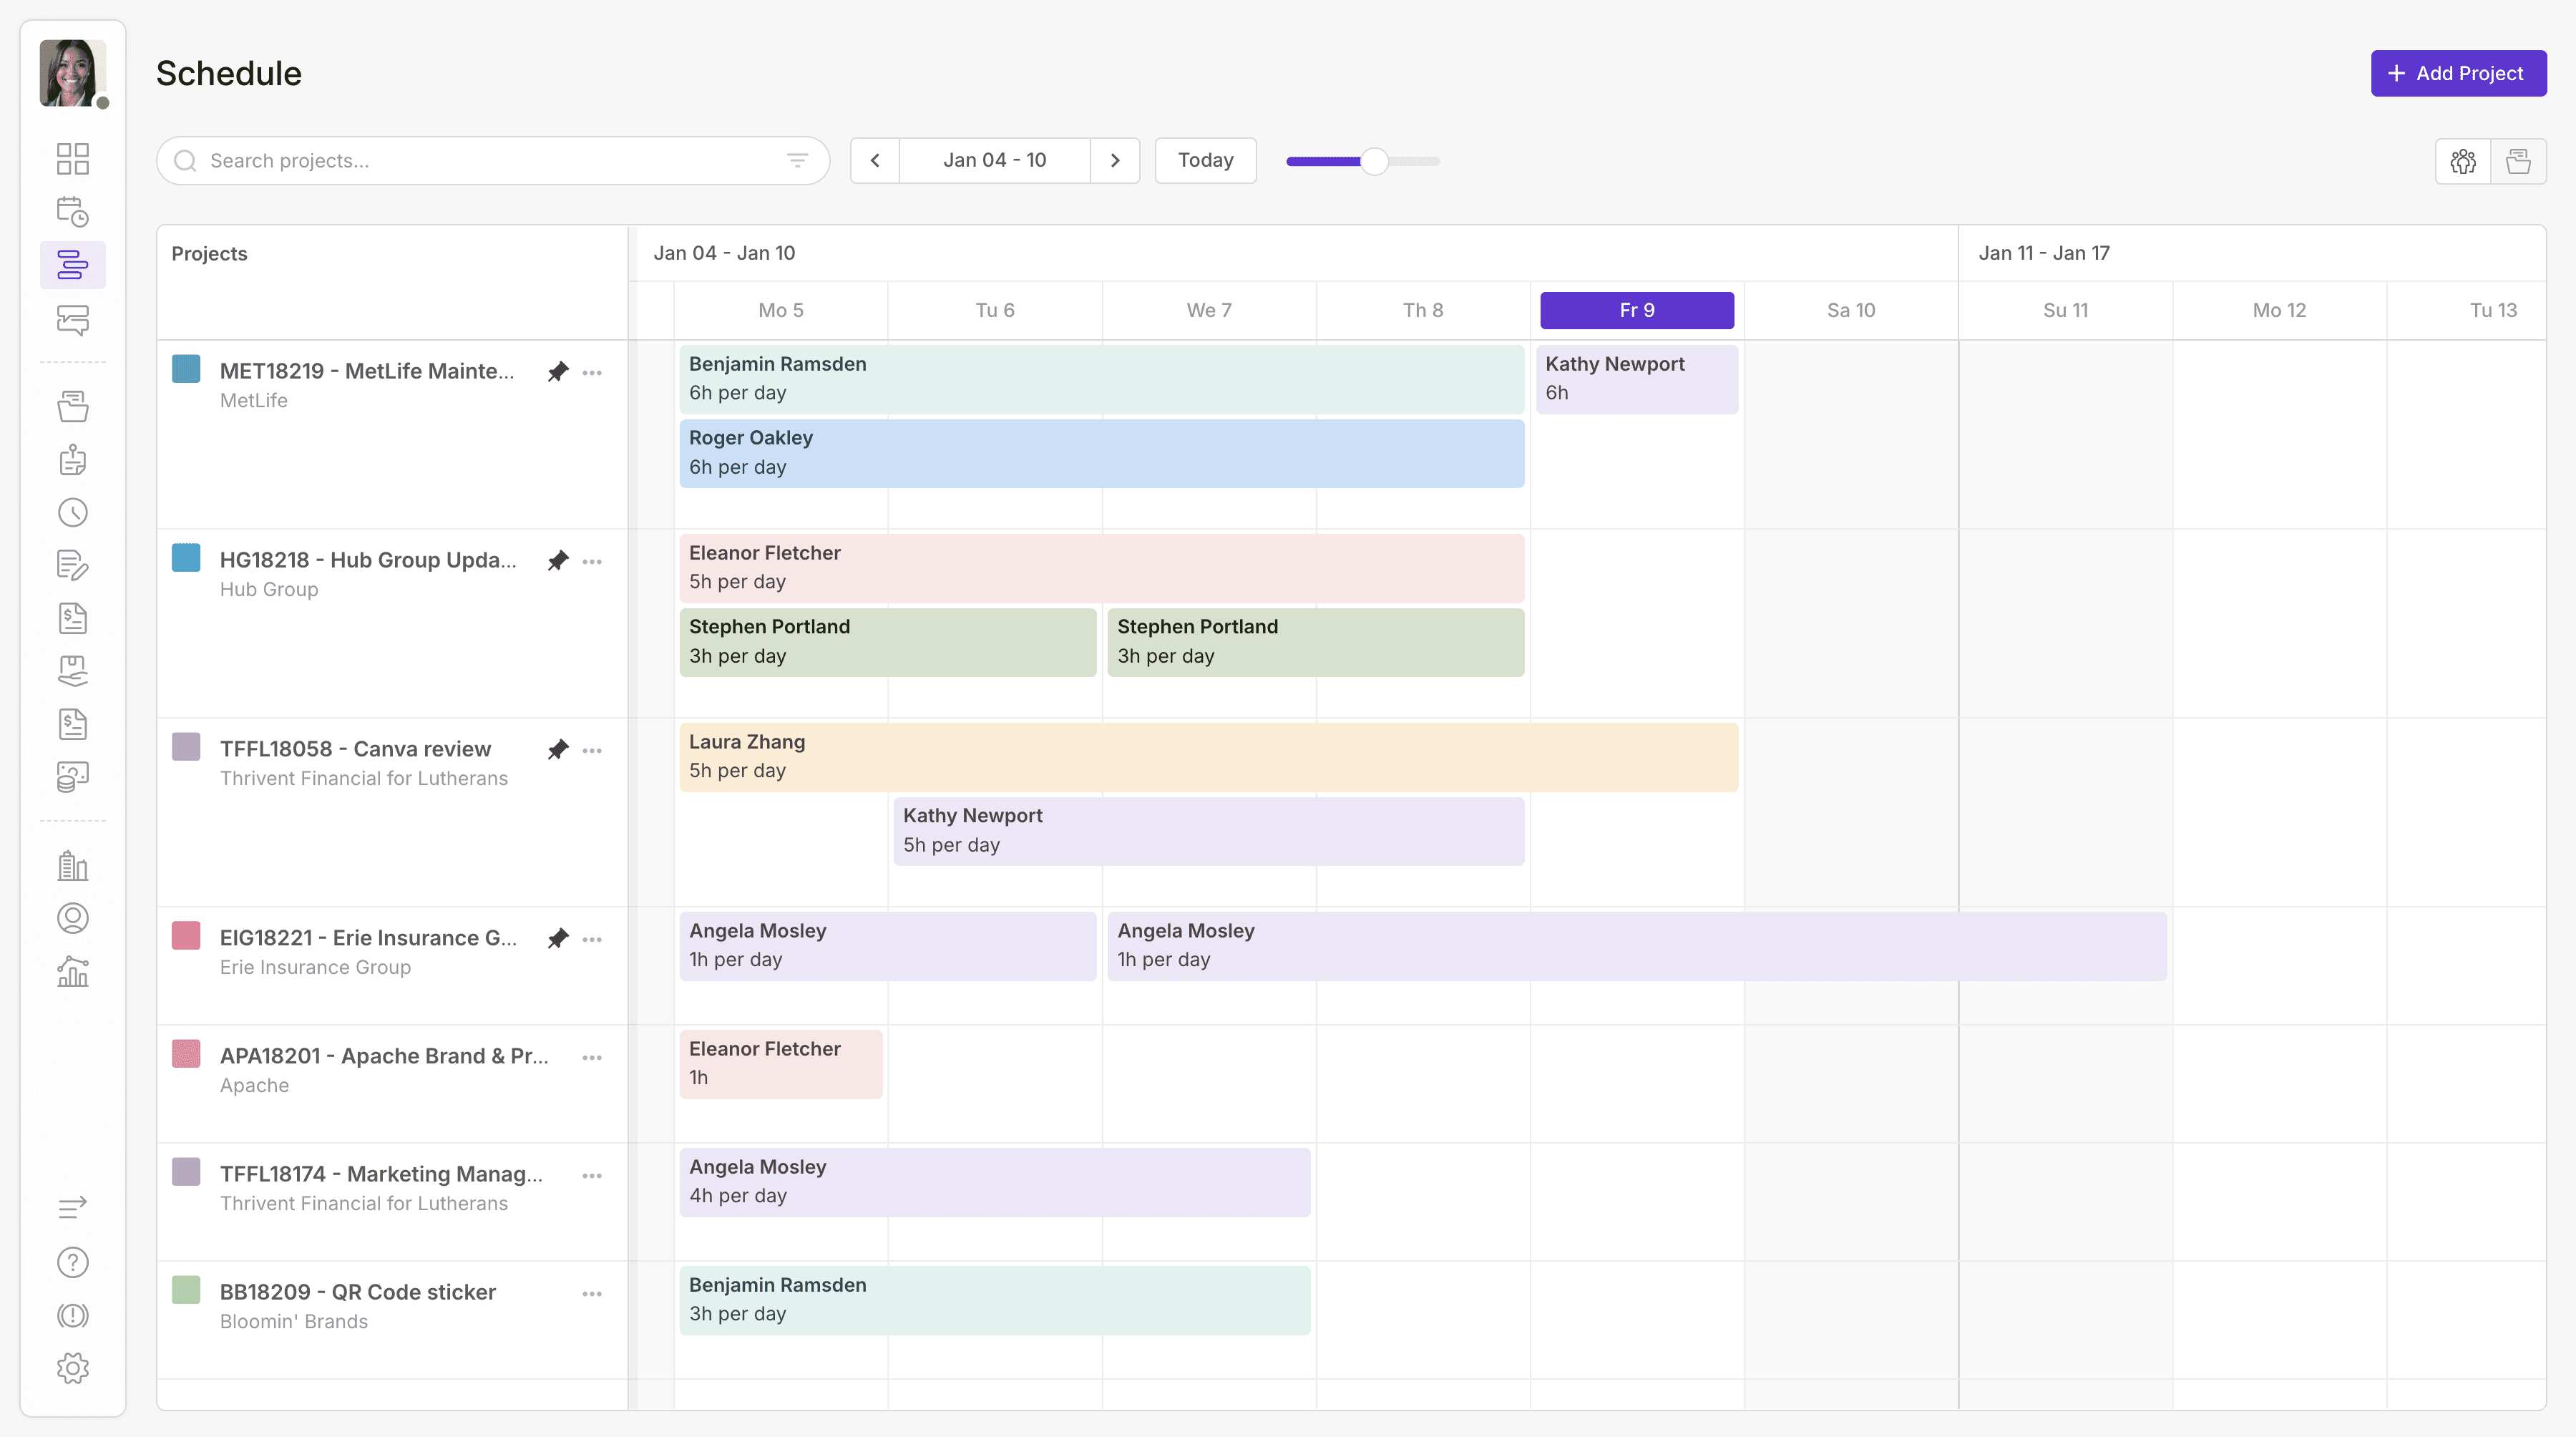Focus the Search projects input field
This screenshot has width=2576, height=1437.
(x=490, y=161)
